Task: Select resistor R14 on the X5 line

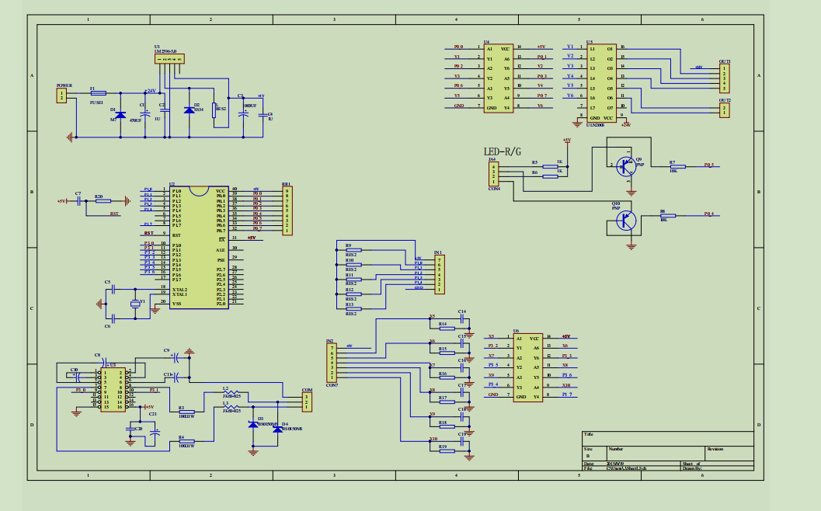Action: click(x=447, y=328)
